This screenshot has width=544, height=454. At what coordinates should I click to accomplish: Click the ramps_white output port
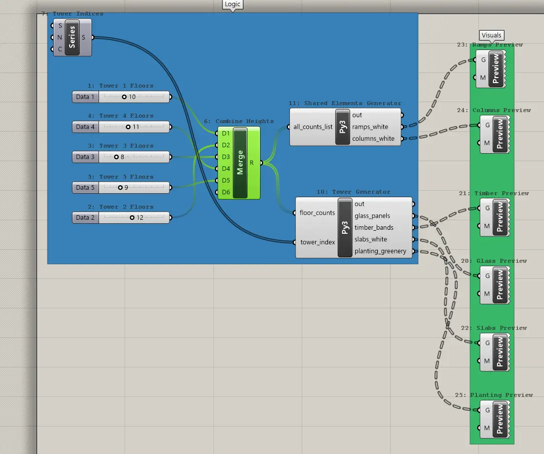pyautogui.click(x=402, y=127)
